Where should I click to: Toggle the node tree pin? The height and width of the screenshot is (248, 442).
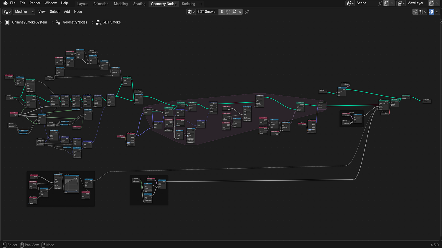(247, 12)
